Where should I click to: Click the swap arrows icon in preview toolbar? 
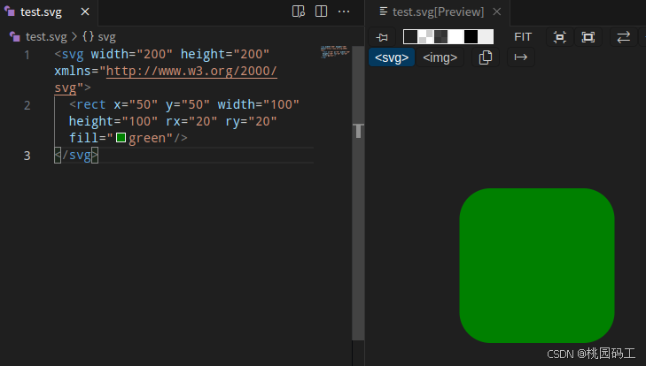click(623, 37)
